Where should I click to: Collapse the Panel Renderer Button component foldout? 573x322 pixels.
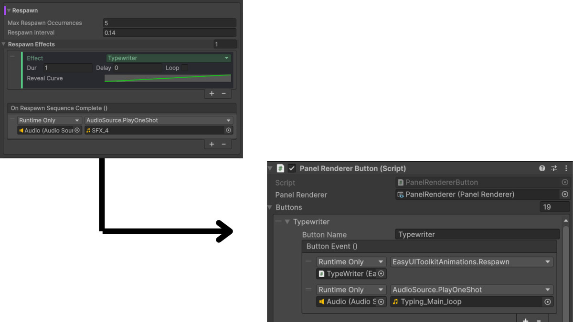(x=271, y=168)
